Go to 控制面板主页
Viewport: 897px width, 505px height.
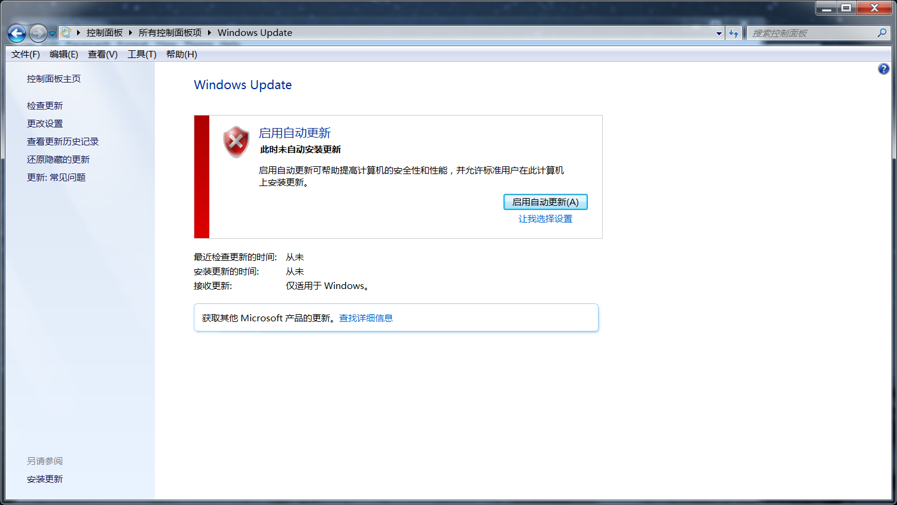pyautogui.click(x=54, y=79)
